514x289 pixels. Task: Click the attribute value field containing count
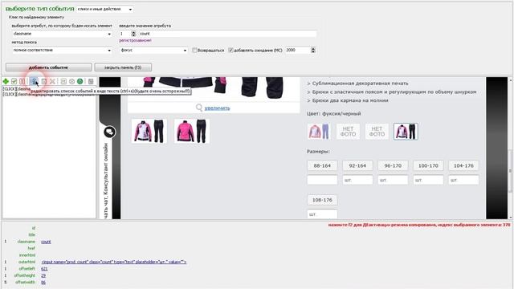click(227, 34)
